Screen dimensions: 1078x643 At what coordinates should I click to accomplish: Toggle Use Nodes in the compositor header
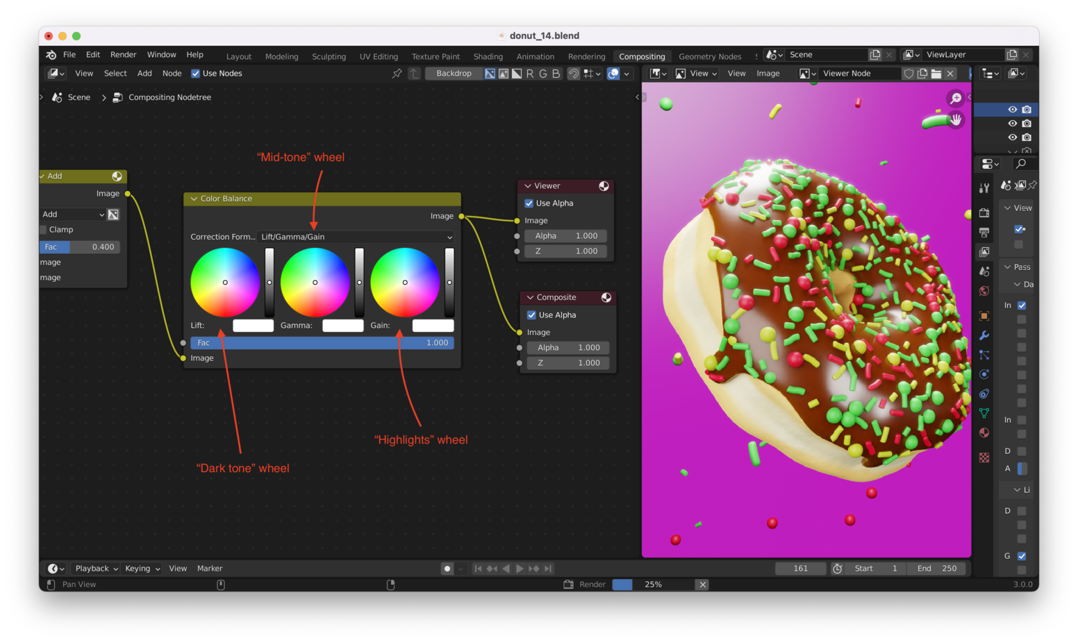196,73
